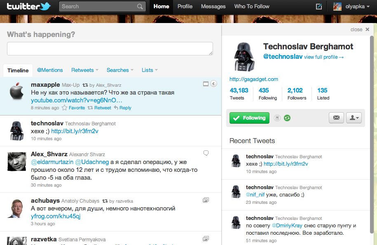Open the compose new tweet icon
The height and width of the screenshot is (245, 377).
point(319,7)
